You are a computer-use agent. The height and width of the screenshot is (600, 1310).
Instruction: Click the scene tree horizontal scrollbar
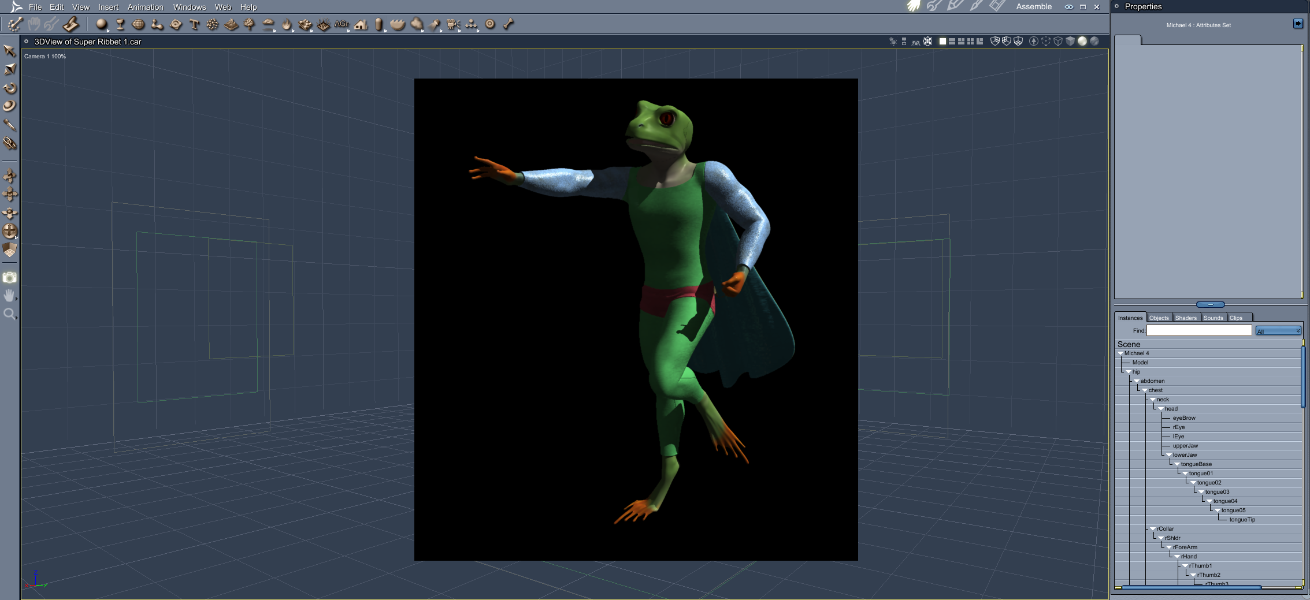pyautogui.click(x=1191, y=587)
